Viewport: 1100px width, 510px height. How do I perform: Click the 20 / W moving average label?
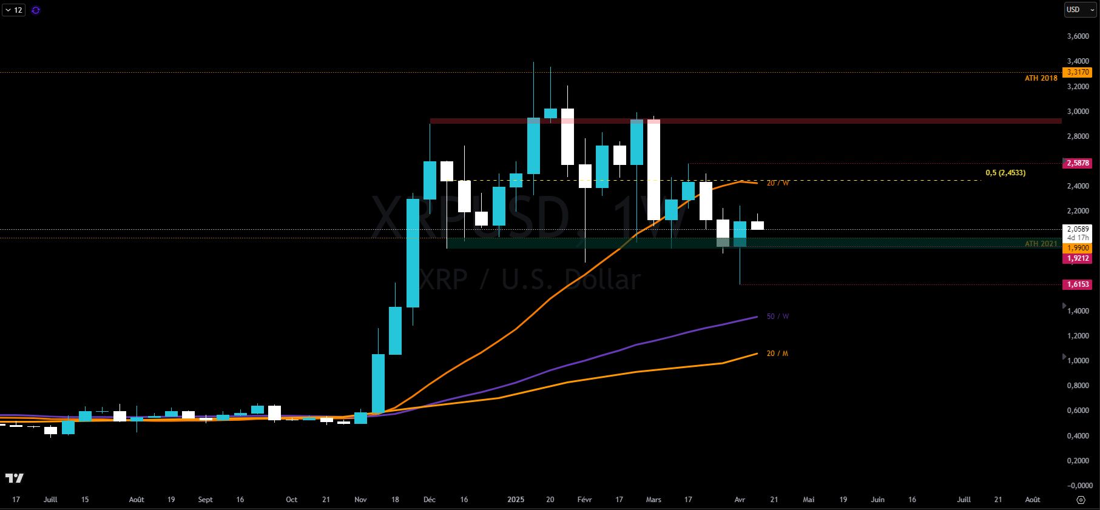778,183
